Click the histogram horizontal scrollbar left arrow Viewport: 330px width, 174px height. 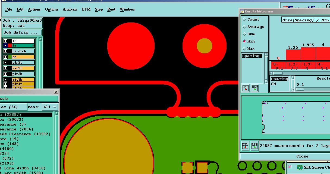pos(272,73)
